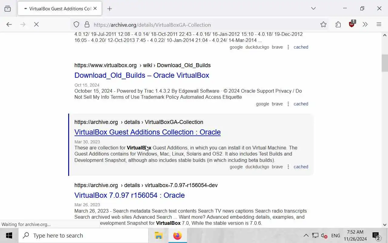Open more options dots for first result

pyautogui.click(x=288, y=47)
